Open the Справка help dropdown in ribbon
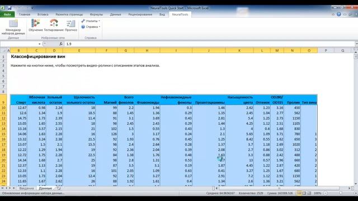This screenshot has width=358, height=201. coord(91,27)
